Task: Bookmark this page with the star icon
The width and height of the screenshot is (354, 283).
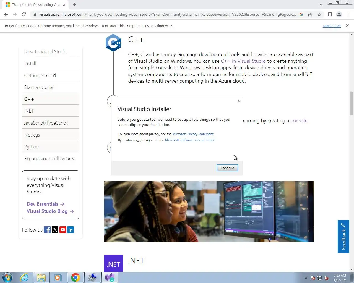Action: (x=319, y=14)
